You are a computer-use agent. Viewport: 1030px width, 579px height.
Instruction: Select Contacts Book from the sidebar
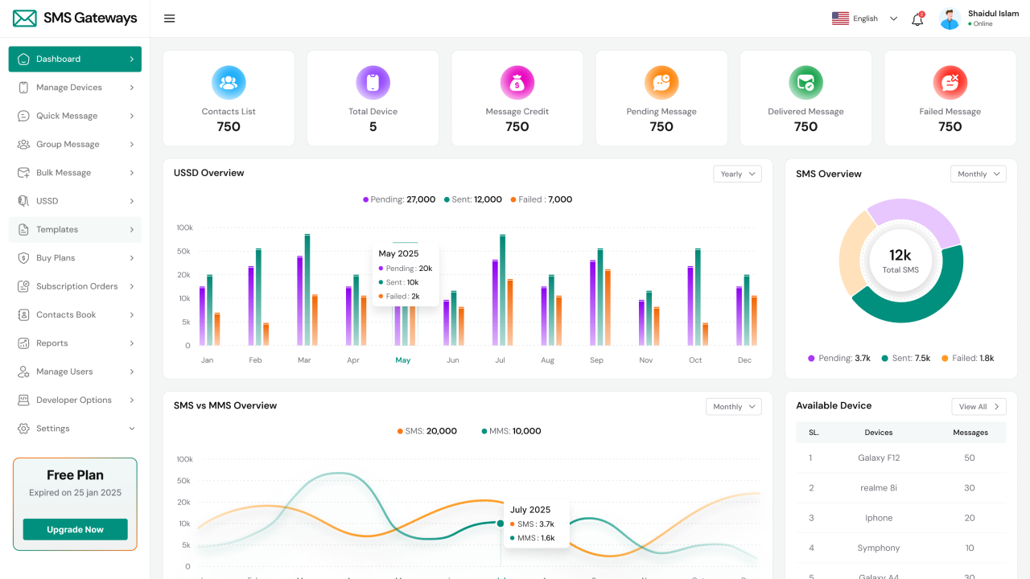click(75, 315)
